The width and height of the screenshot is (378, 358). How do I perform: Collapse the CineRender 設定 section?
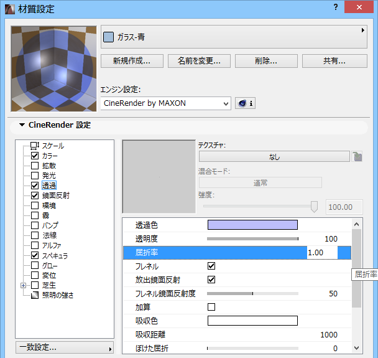[x=22, y=125]
